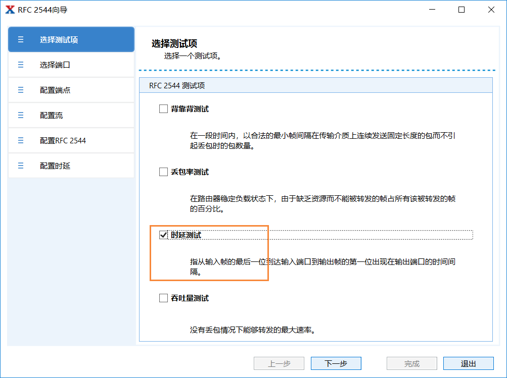Click the menu icon beside 配置RFC 2544
The image size is (507, 378).
[20, 140]
